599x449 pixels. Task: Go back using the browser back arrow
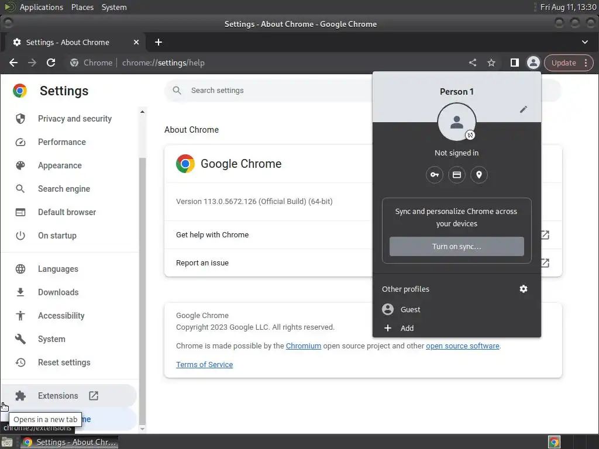(13, 63)
